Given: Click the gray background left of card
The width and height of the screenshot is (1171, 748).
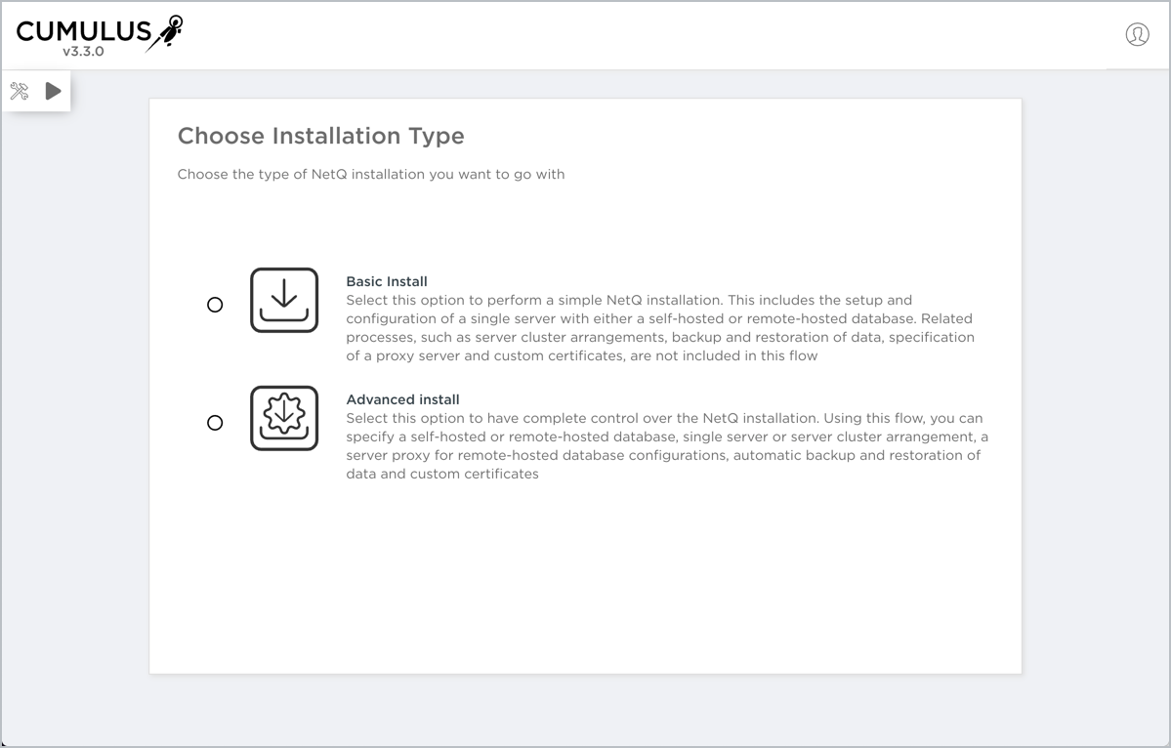Looking at the screenshot, I should click(x=74, y=391).
